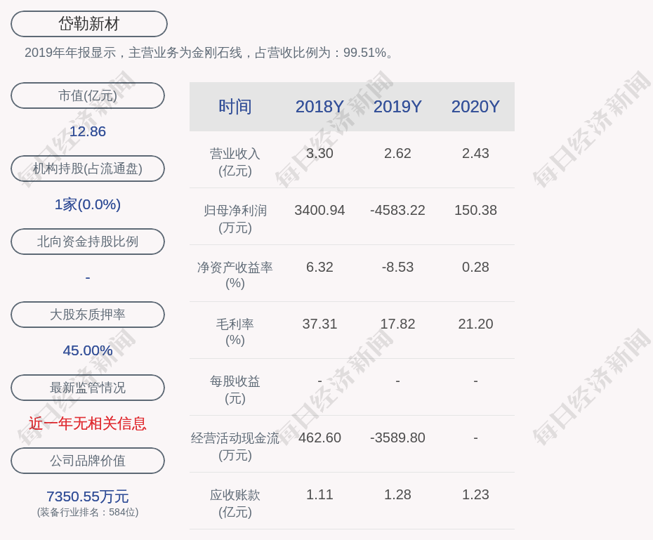Select the receivables value 1.11

(x=320, y=494)
